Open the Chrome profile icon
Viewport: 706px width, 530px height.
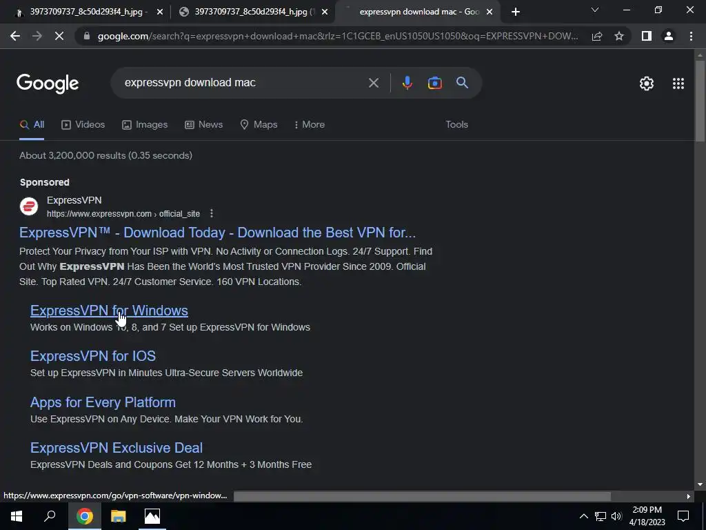669,36
